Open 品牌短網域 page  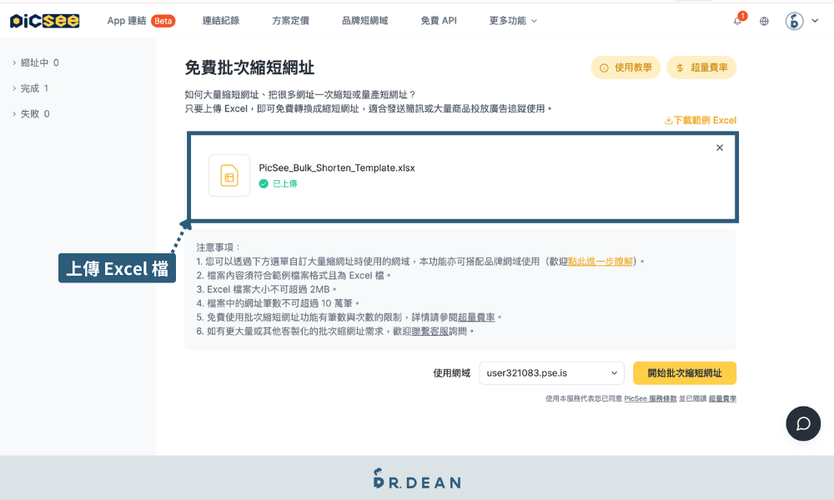click(x=365, y=21)
